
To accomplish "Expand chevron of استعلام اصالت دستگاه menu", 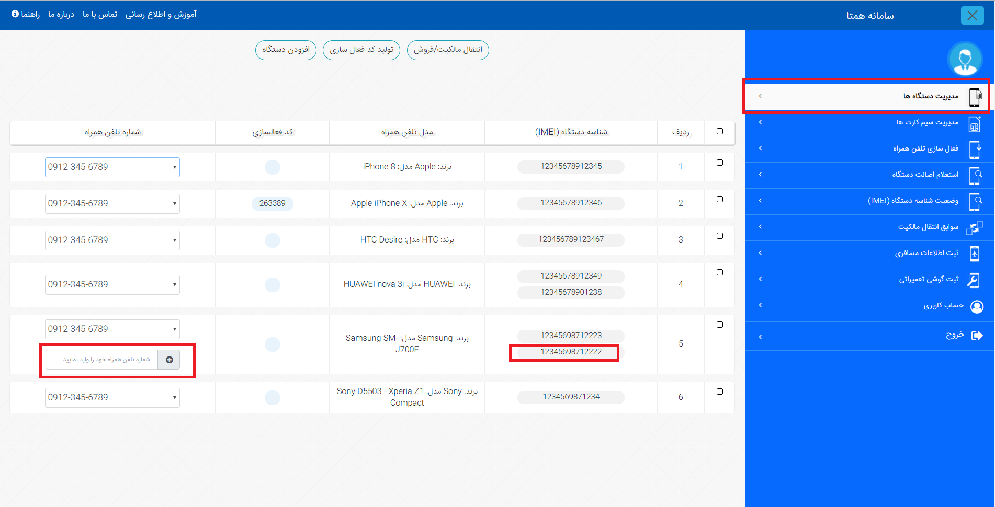I will click(x=760, y=175).
